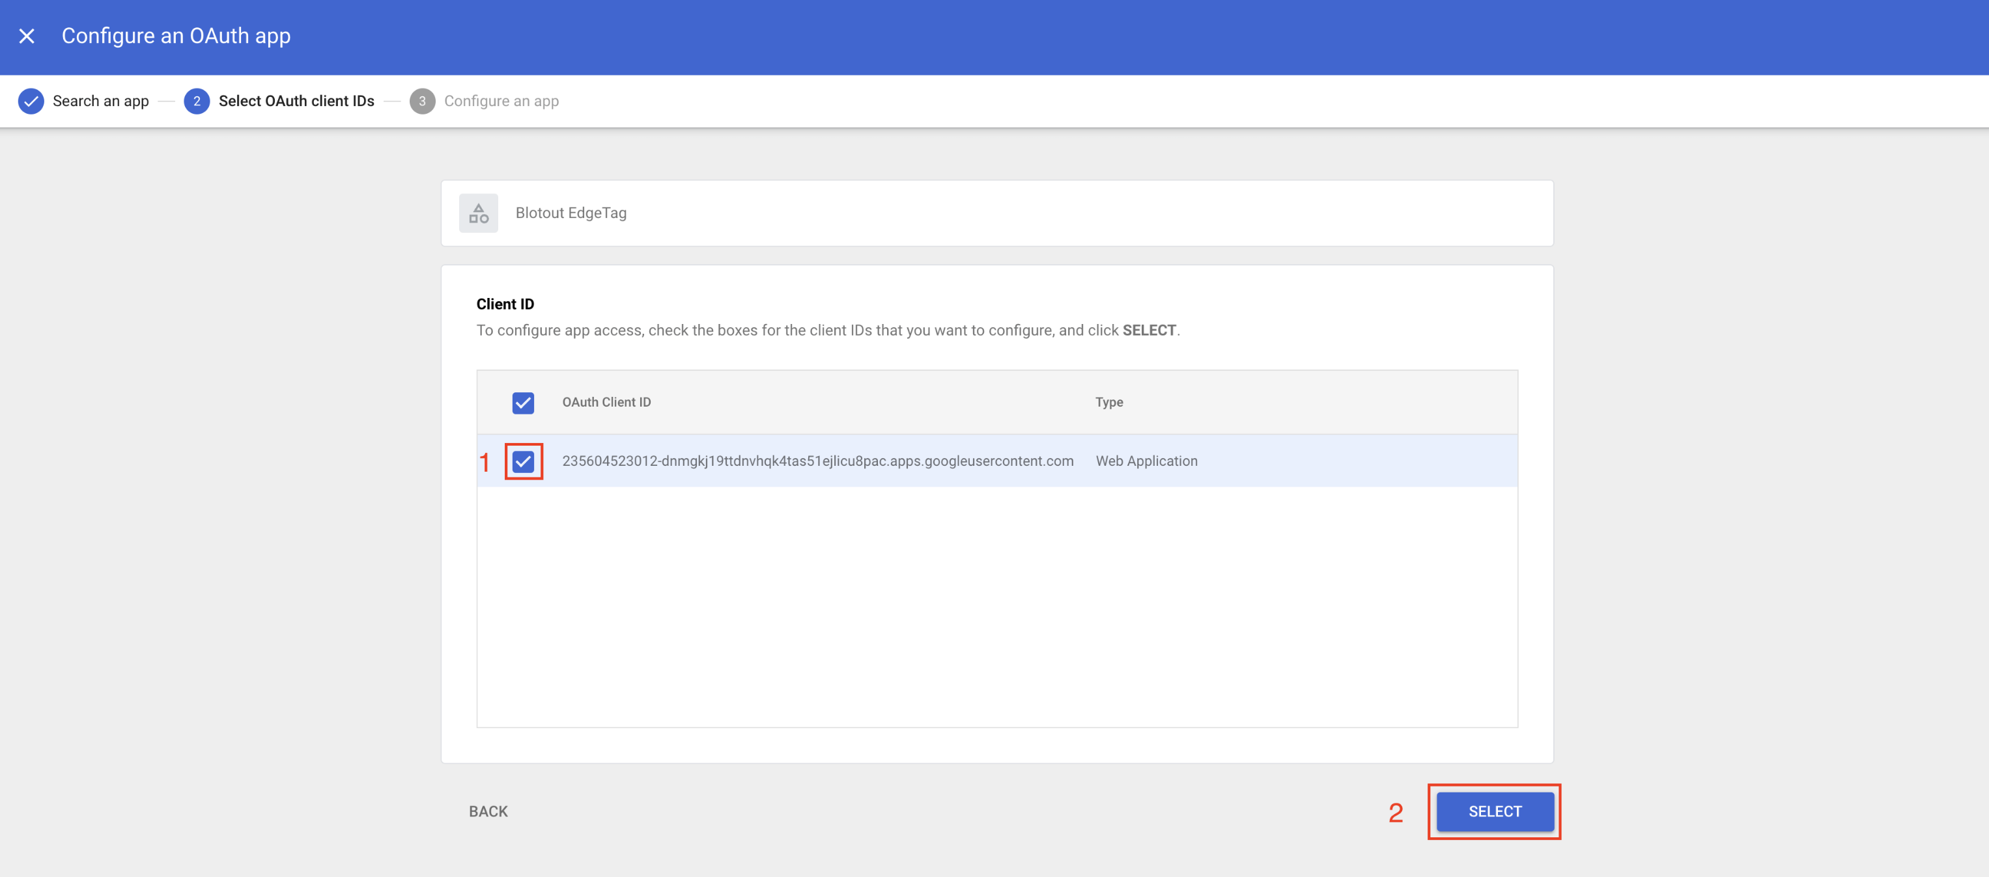This screenshot has height=877, width=1989.
Task: Click the Client ID section heading
Action: tap(505, 304)
